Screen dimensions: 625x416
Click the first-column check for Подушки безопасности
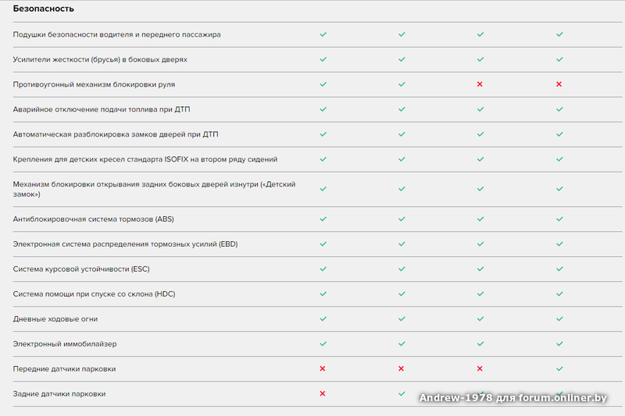click(322, 34)
